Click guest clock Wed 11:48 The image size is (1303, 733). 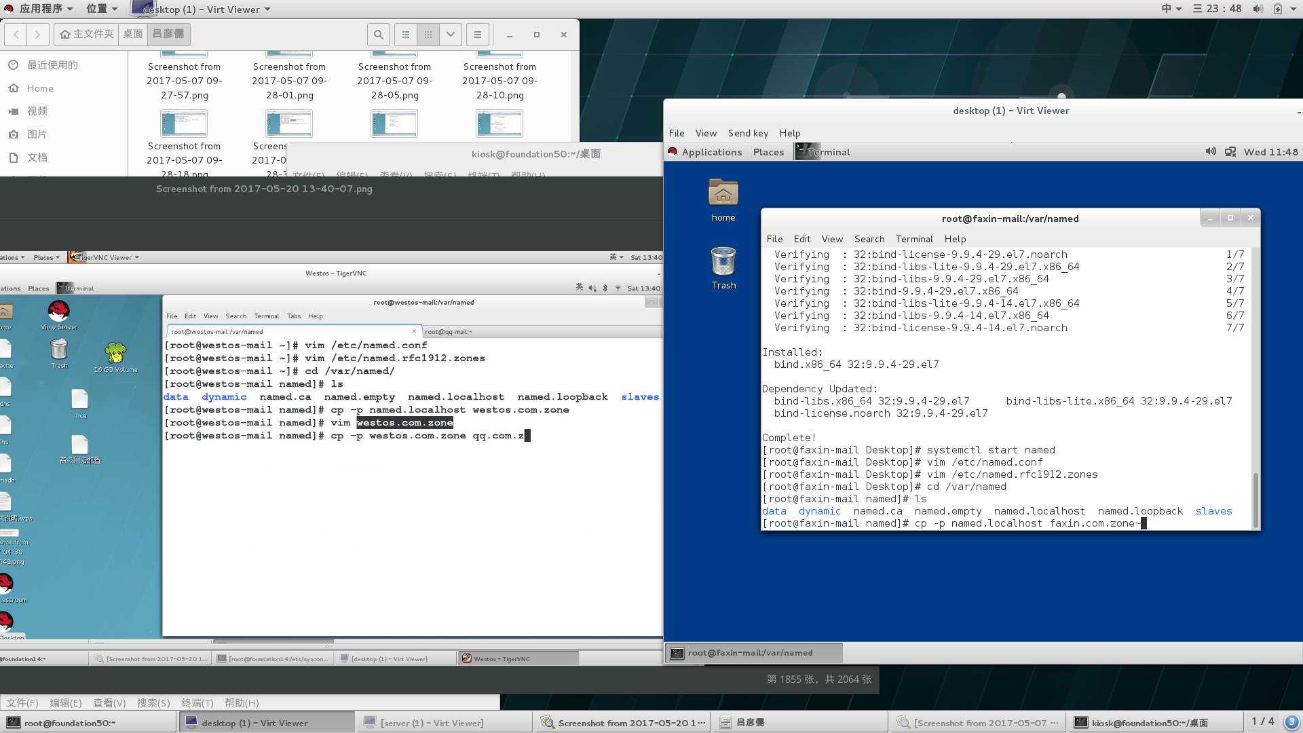pos(1270,152)
